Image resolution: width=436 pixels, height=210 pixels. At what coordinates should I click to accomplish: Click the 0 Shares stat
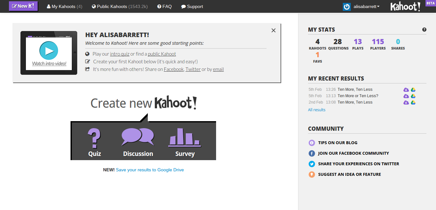[398, 44]
